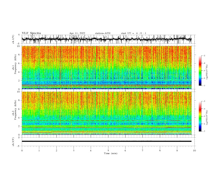Click the ch.1 'Frequency (kHz)' axis label
Image resolution: width=219 pixels, height=169 pixels.
pos(15,64)
